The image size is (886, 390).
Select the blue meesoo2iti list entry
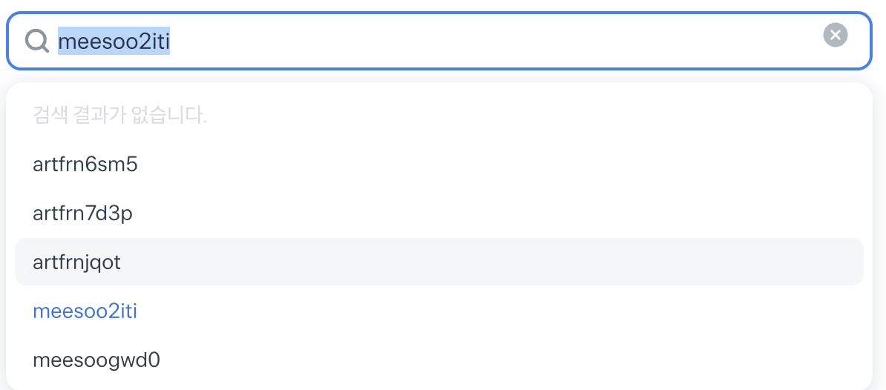click(x=85, y=311)
